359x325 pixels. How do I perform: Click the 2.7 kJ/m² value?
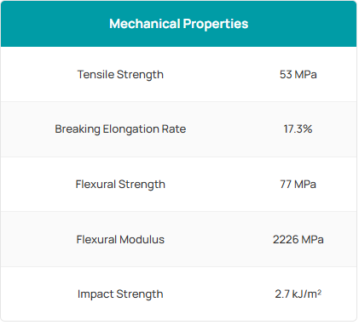(298, 294)
